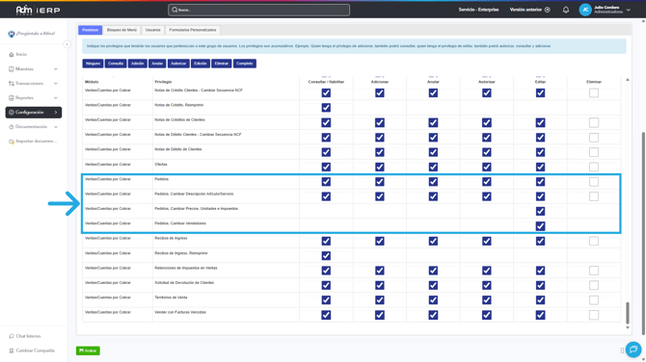Expand the Maestros menu chevron

56,69
